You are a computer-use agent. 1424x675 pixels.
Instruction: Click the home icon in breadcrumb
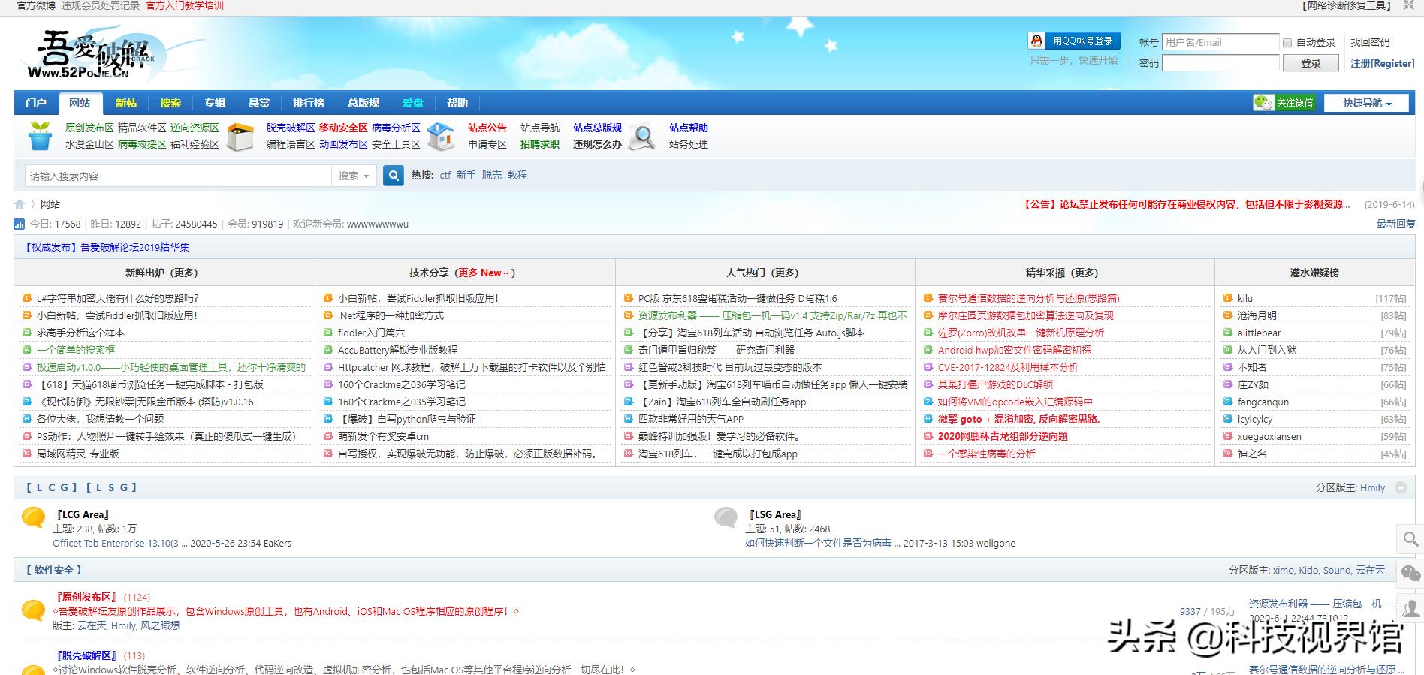pos(20,204)
